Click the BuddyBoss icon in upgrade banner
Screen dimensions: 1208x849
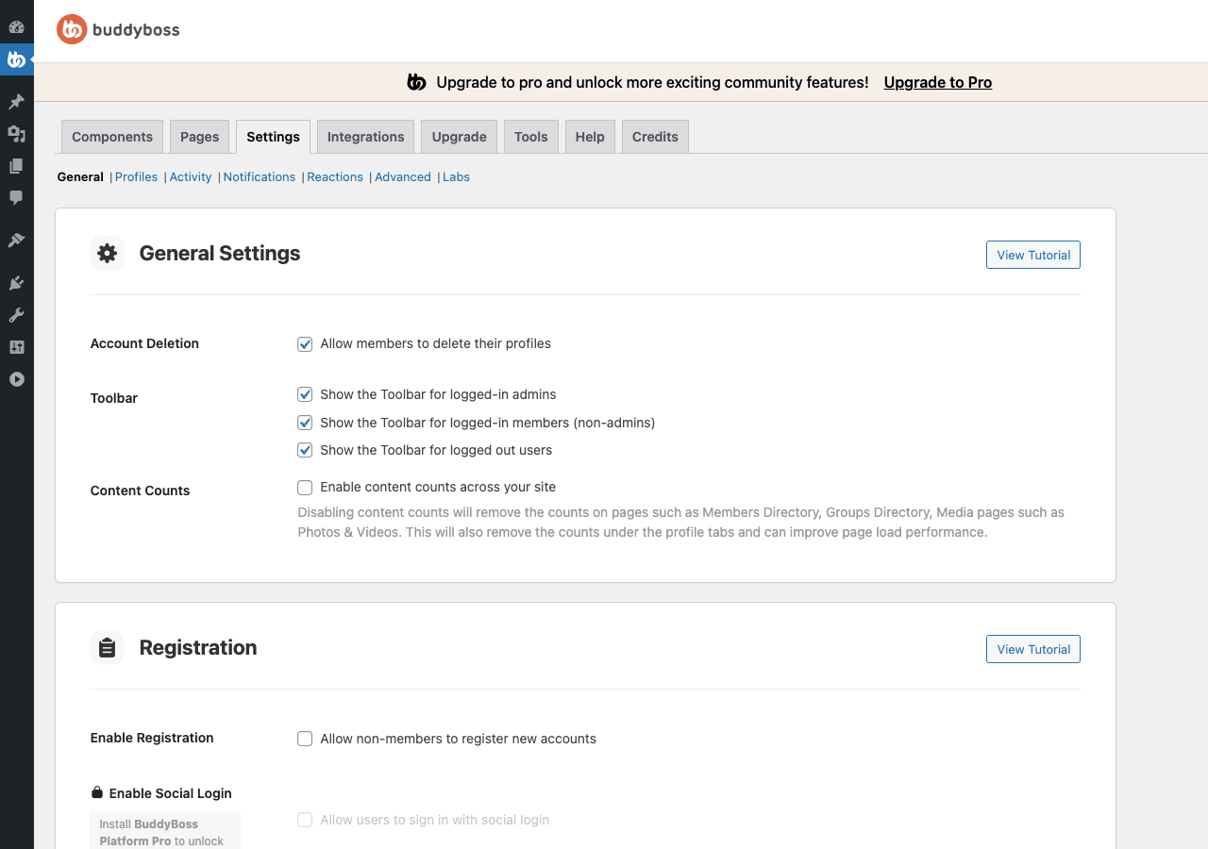point(416,82)
